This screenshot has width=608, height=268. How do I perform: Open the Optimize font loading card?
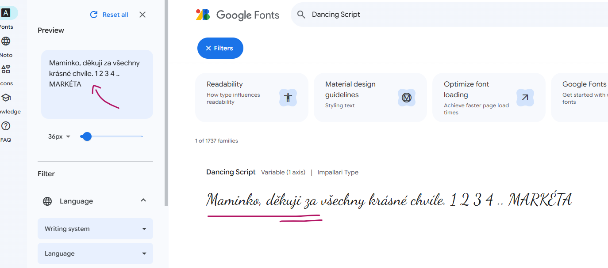(x=489, y=98)
